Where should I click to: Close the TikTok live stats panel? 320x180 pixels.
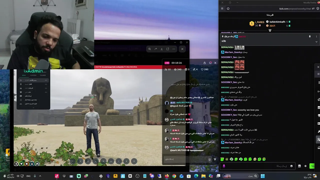click(x=215, y=63)
